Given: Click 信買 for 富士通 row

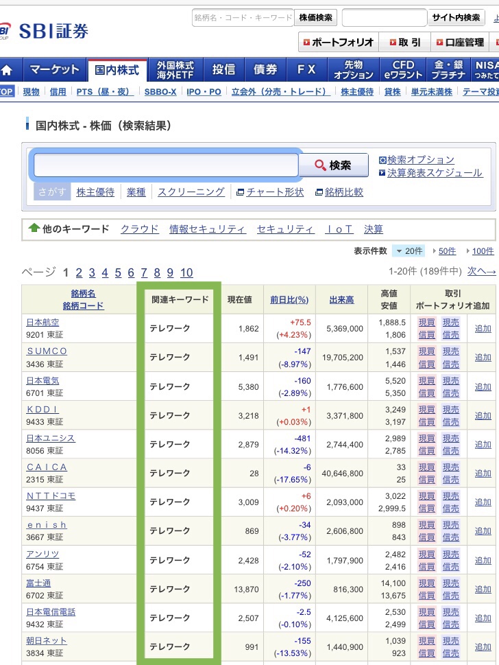Looking at the screenshot, I should 426,596.
